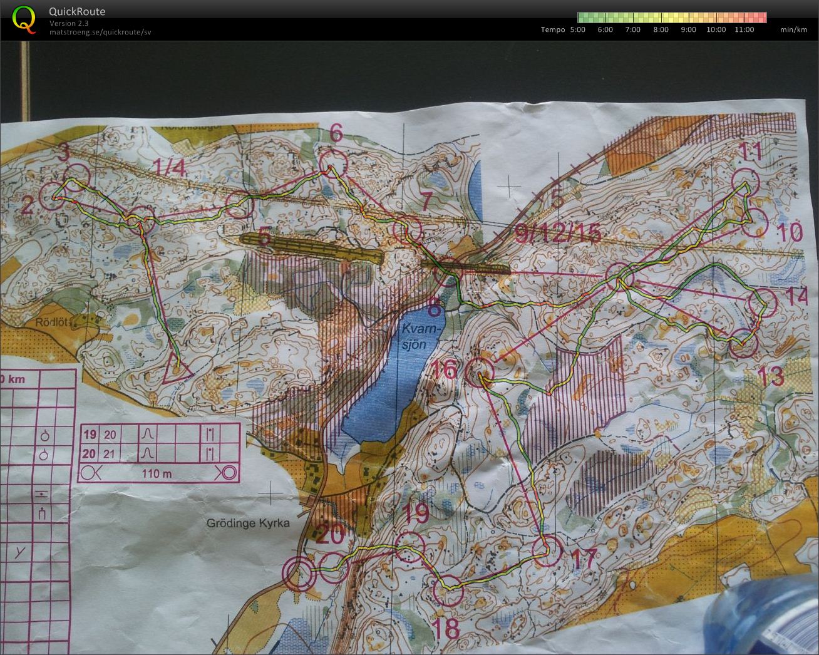Click the QuickRoute Q logo
819x655 pixels.
click(24, 19)
